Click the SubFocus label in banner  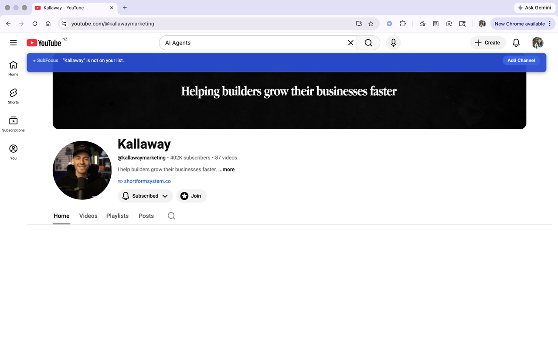point(48,61)
